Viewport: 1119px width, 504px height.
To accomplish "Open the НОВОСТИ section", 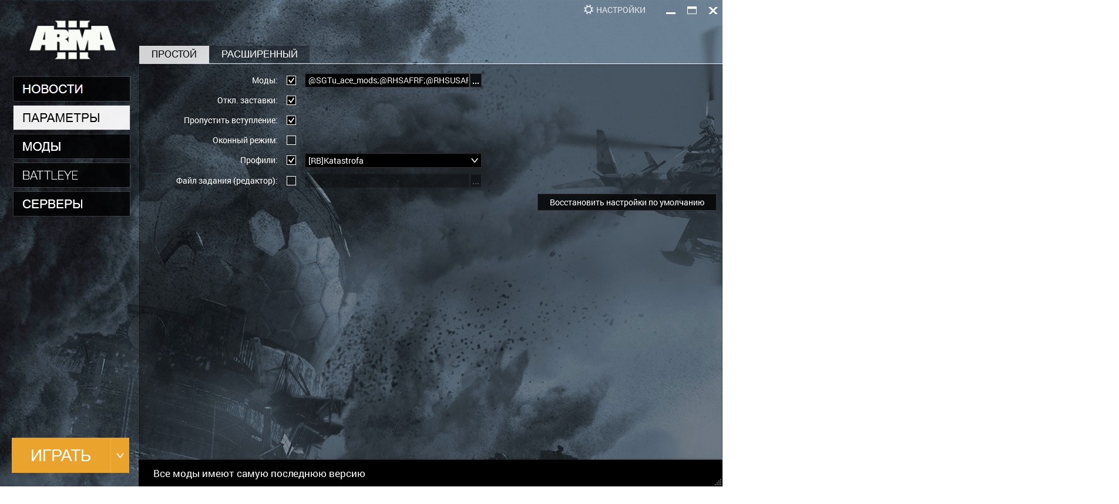I will pyautogui.click(x=72, y=89).
